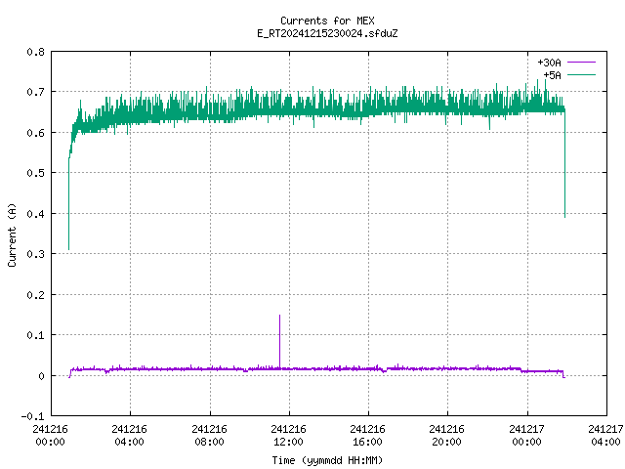The height and width of the screenshot is (469, 625).
Task: Click the 0.5 y-axis tick label
Action: pyautogui.click(x=35, y=173)
